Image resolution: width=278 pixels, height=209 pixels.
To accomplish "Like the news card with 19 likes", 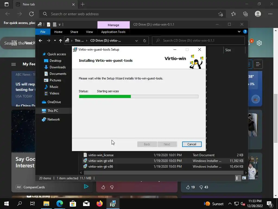I will 188,187.
